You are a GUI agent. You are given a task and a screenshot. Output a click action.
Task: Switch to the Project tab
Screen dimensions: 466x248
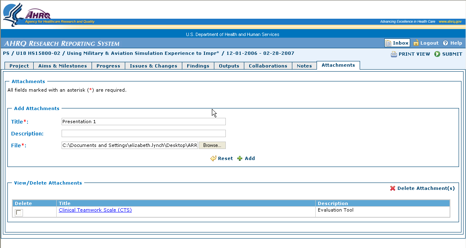[19, 66]
